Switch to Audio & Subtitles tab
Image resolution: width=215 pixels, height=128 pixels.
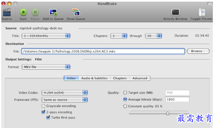click(94, 78)
